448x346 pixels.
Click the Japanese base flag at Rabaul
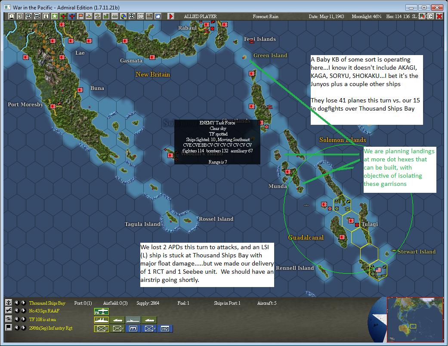207,25
